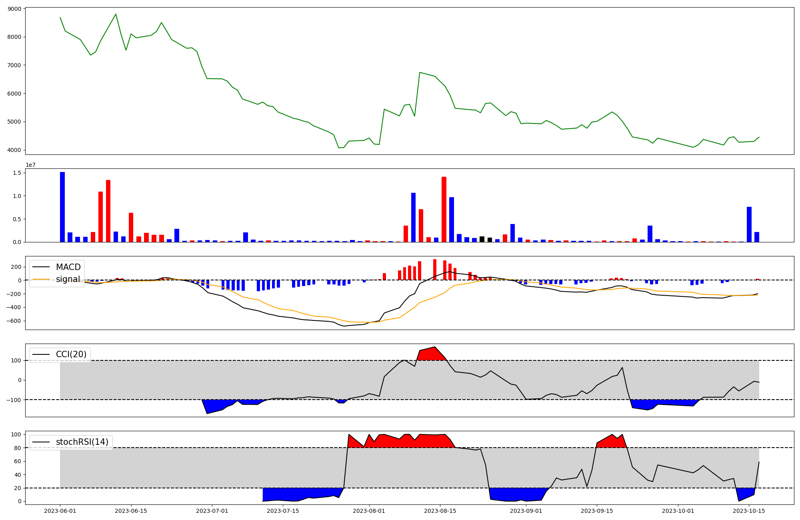Click the 4000 price axis label
Image resolution: width=800 pixels, height=520 pixels.
click(x=15, y=150)
